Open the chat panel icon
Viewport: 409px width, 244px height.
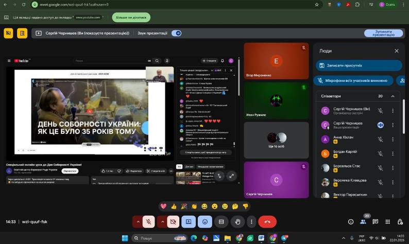click(x=376, y=222)
